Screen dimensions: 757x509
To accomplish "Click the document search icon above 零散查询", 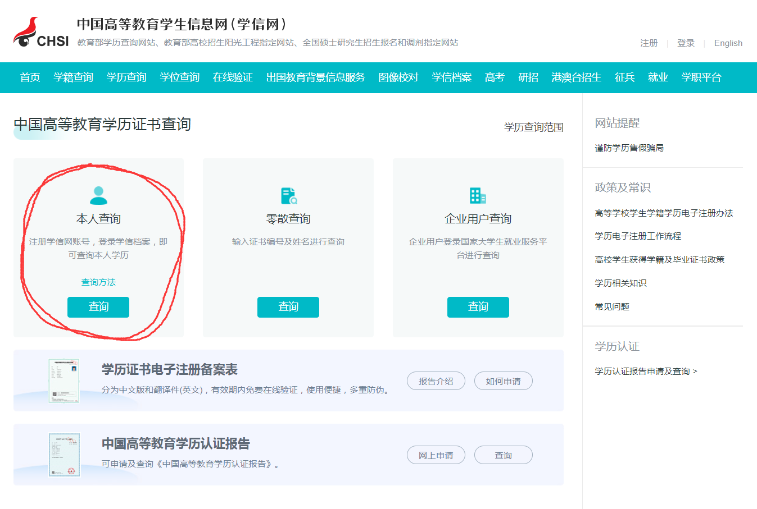I will (x=288, y=196).
